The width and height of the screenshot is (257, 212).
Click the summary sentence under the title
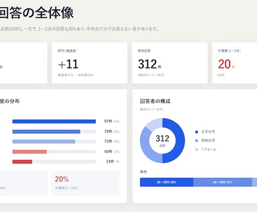79,29
